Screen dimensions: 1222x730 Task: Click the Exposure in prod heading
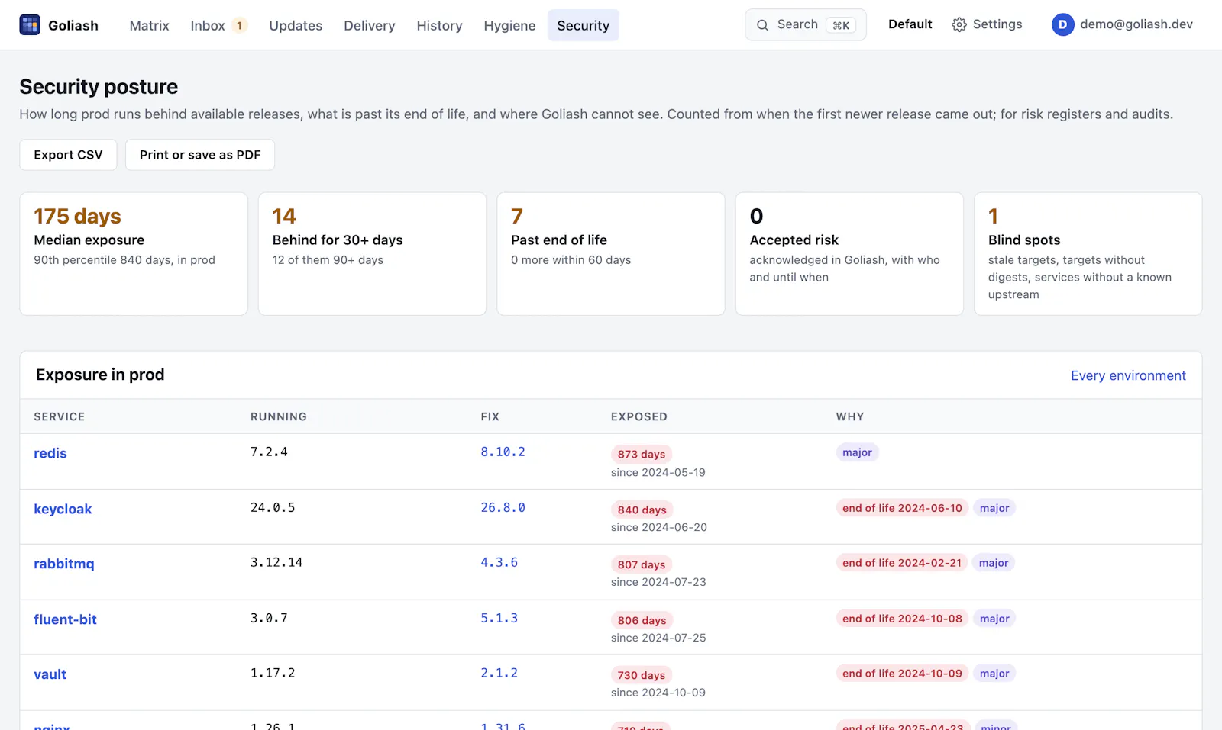(100, 375)
